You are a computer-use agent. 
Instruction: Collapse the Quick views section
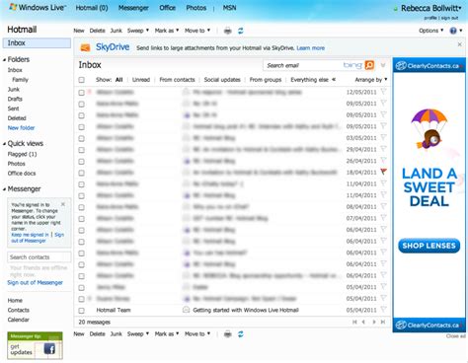[x=4, y=144]
